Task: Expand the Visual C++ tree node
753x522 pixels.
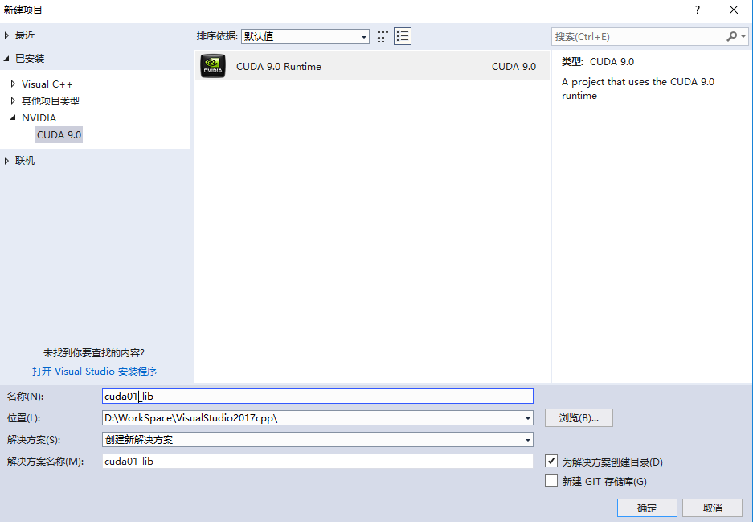Action: click(x=13, y=84)
